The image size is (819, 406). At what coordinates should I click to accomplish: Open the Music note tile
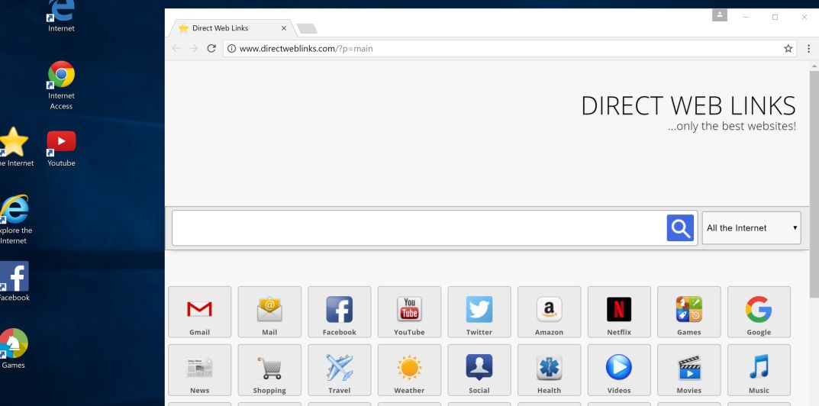coord(759,370)
